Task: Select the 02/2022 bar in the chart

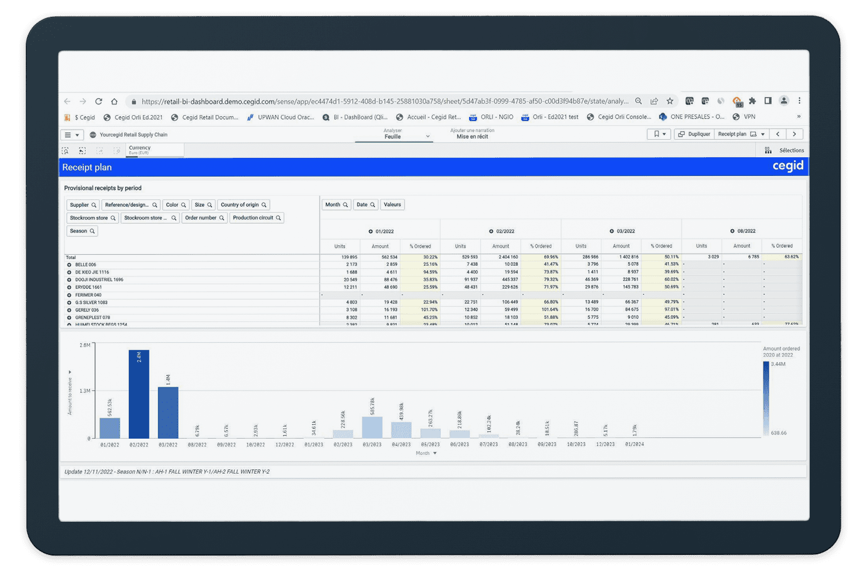Action: coord(139,394)
